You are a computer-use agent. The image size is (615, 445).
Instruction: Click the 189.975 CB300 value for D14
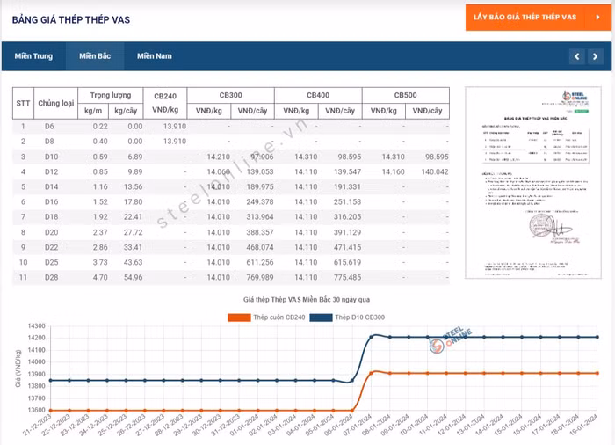tap(260, 187)
